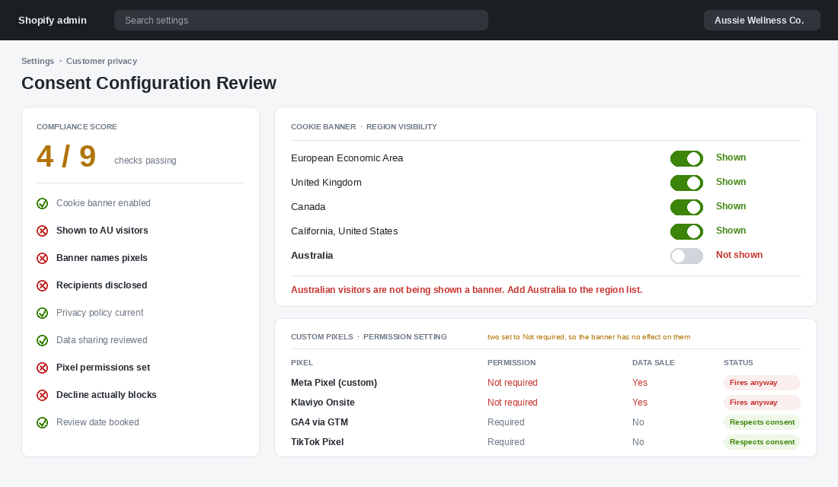Click Klaviyo Onsite's Fires anyway badge
The width and height of the screenshot is (838, 487).
click(x=762, y=402)
